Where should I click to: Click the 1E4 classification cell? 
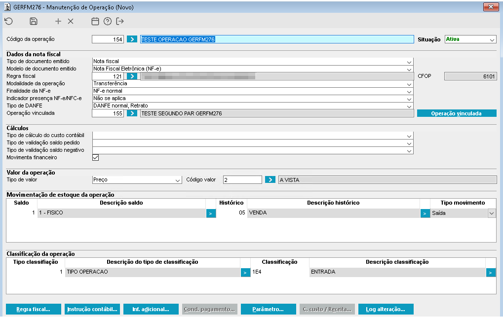tap(279, 272)
